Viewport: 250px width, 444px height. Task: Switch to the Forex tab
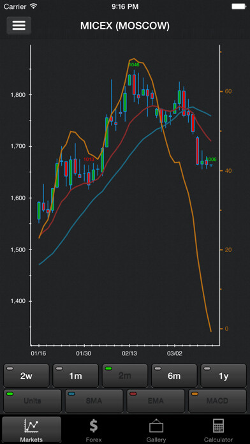point(94,430)
